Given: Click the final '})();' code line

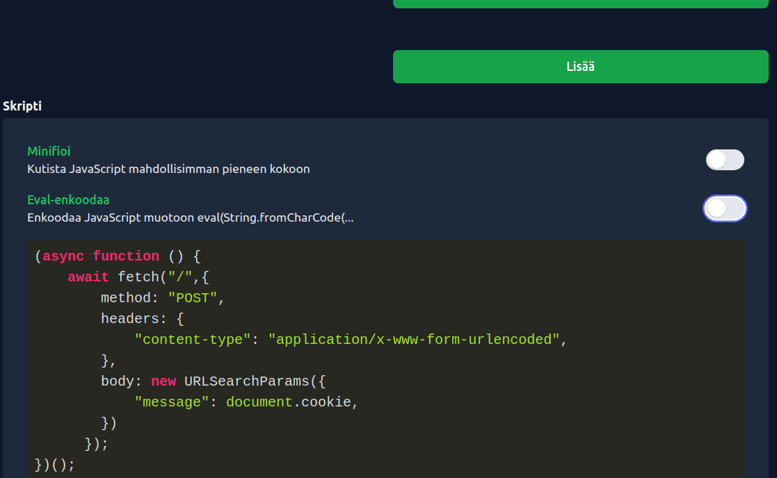Looking at the screenshot, I should 54,465.
